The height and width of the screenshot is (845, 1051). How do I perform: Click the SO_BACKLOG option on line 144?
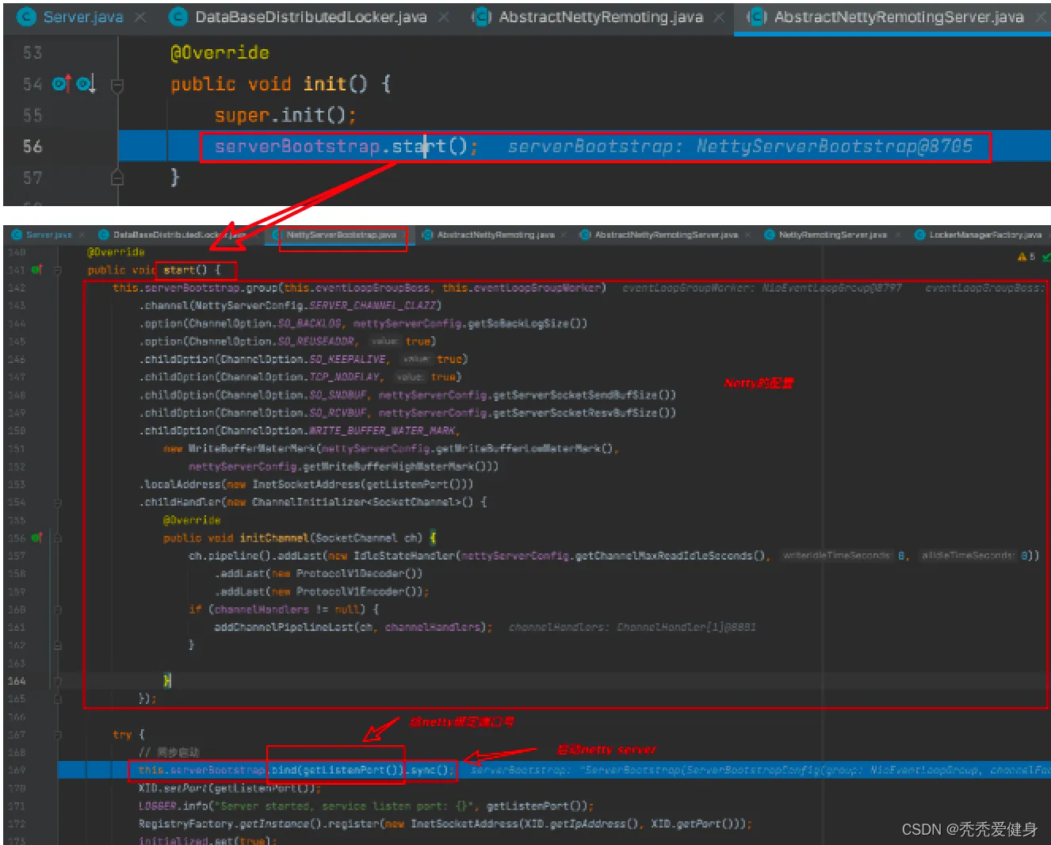point(309,323)
